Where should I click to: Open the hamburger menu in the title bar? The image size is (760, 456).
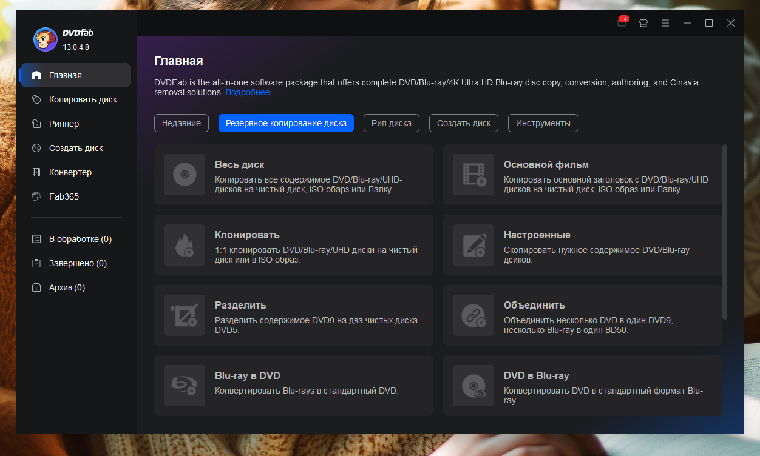(x=665, y=23)
